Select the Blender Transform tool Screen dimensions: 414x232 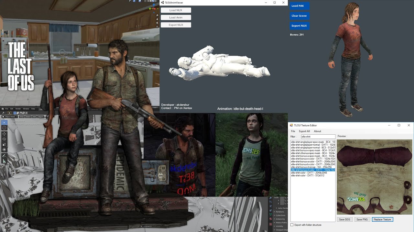coord(4,150)
